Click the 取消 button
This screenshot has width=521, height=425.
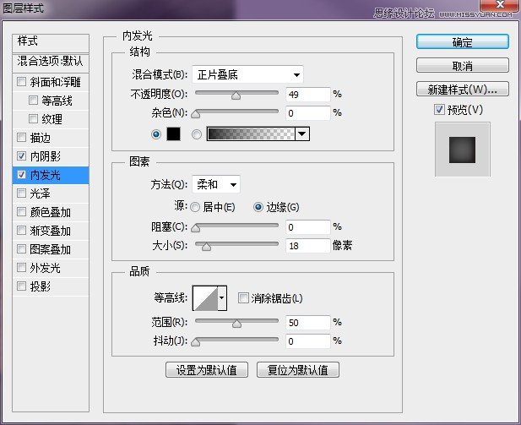point(462,66)
